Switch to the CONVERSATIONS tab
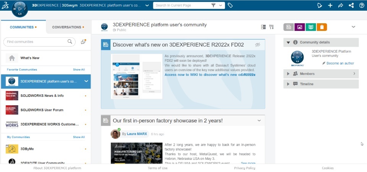Image resolution: width=367 pixels, height=172 pixels. pyautogui.click(x=68, y=27)
